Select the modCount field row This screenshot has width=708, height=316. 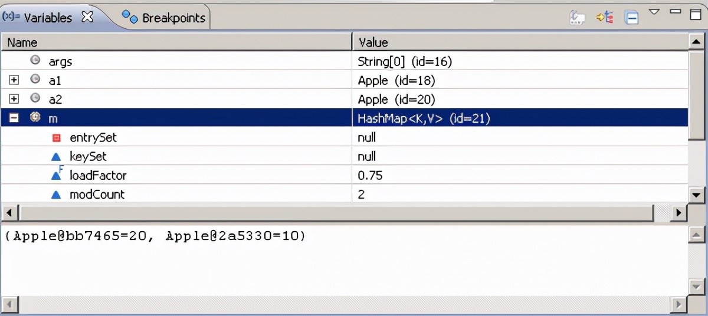345,193
